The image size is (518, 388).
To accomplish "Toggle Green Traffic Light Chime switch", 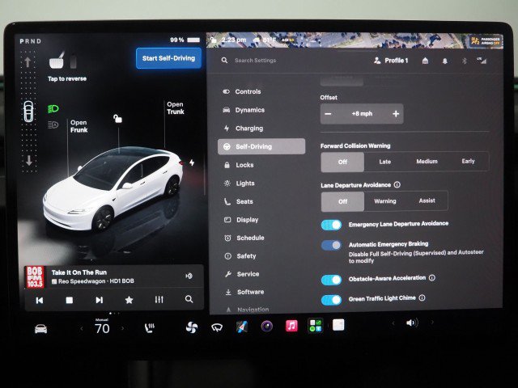I will coord(331,300).
